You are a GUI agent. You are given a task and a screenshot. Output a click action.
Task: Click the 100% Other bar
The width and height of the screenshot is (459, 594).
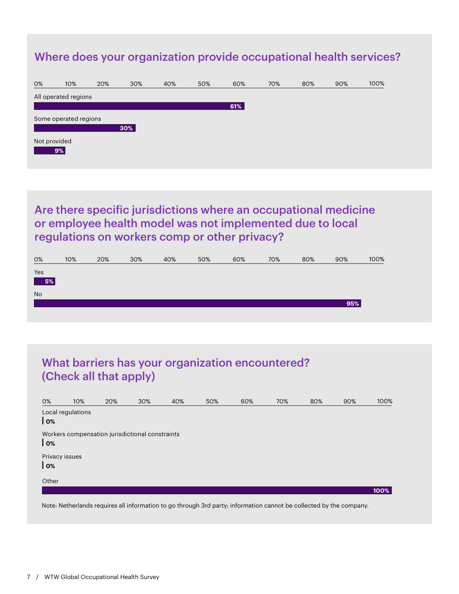(x=217, y=491)
